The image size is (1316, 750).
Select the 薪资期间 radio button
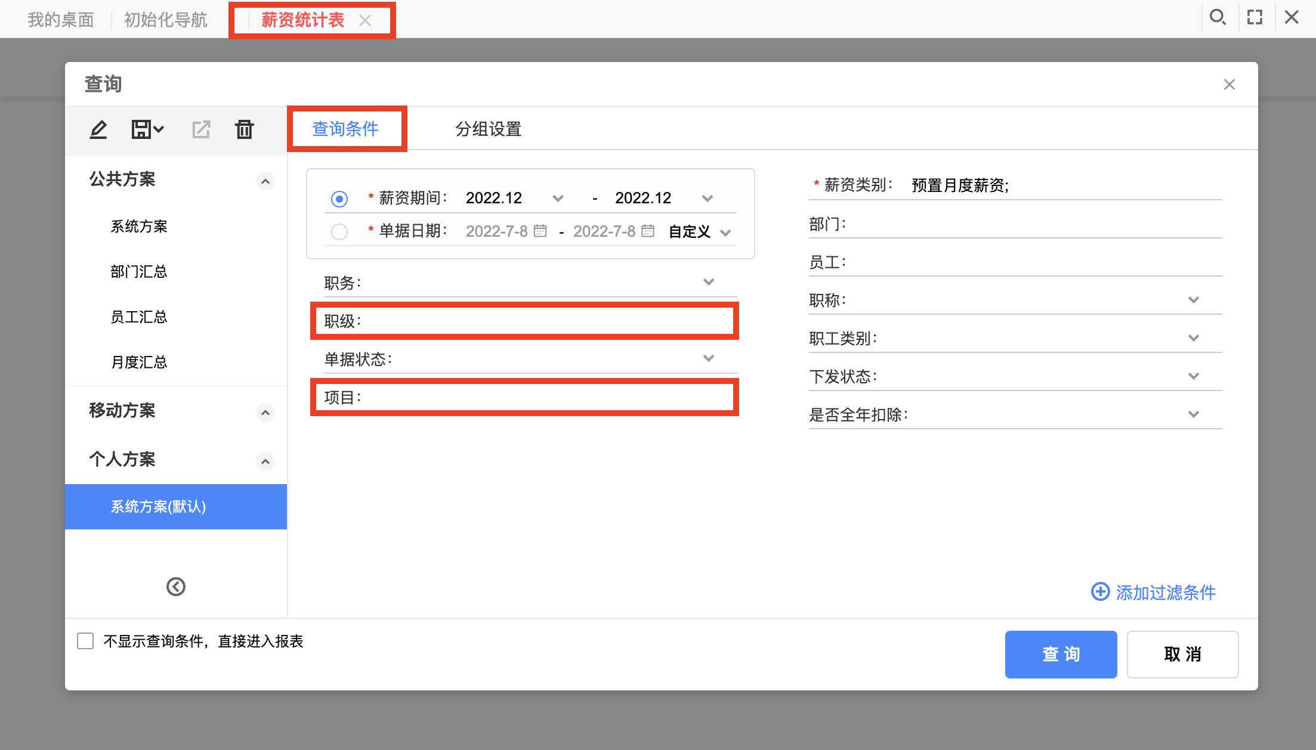tap(339, 199)
